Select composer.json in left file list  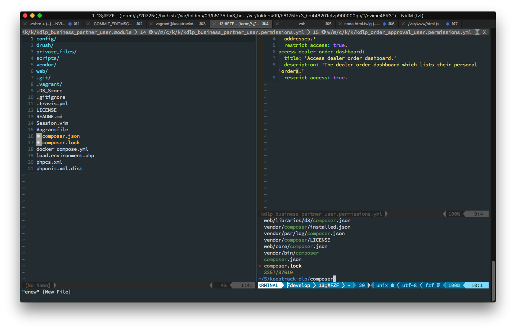click(61, 136)
